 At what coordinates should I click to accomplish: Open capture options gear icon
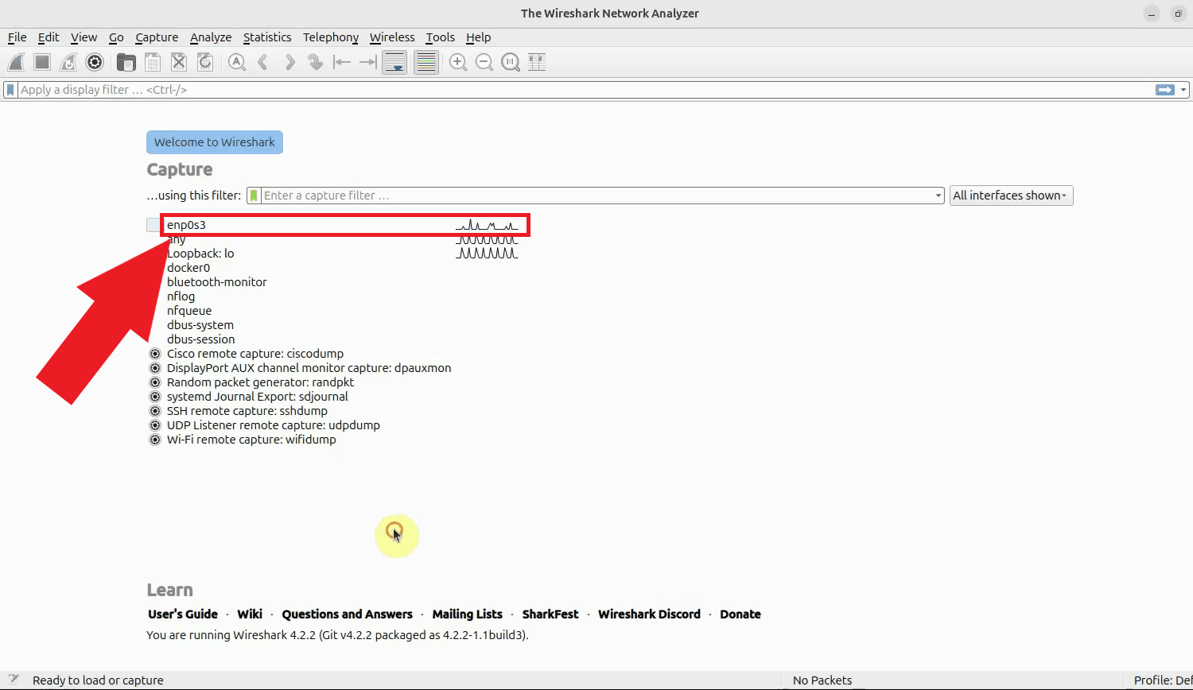pos(95,62)
